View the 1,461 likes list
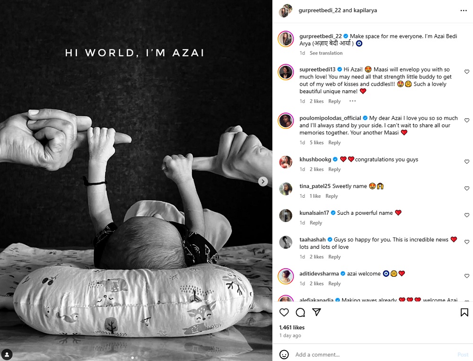 point(292,327)
